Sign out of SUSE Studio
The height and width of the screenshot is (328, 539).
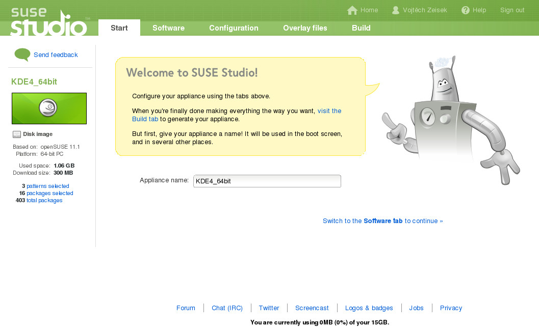coord(512,10)
